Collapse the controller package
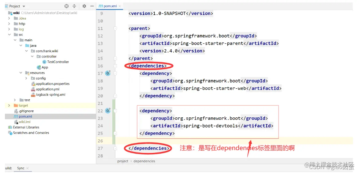The width and height of the screenshot is (359, 173). (32, 57)
